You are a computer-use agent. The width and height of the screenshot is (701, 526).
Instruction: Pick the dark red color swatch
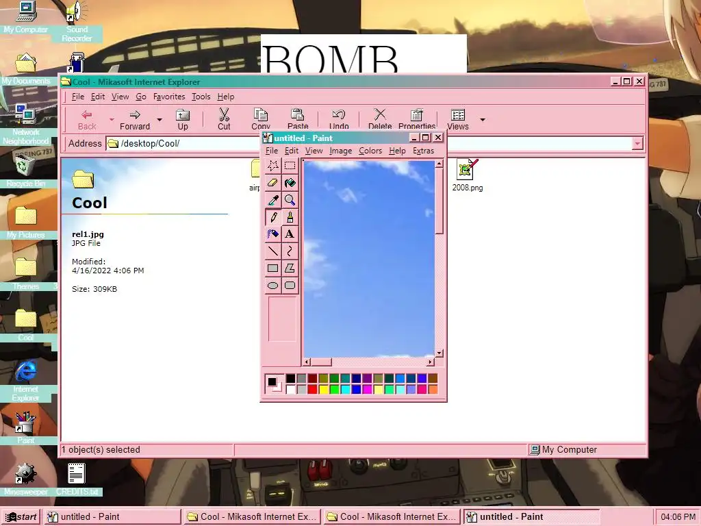[312, 379]
